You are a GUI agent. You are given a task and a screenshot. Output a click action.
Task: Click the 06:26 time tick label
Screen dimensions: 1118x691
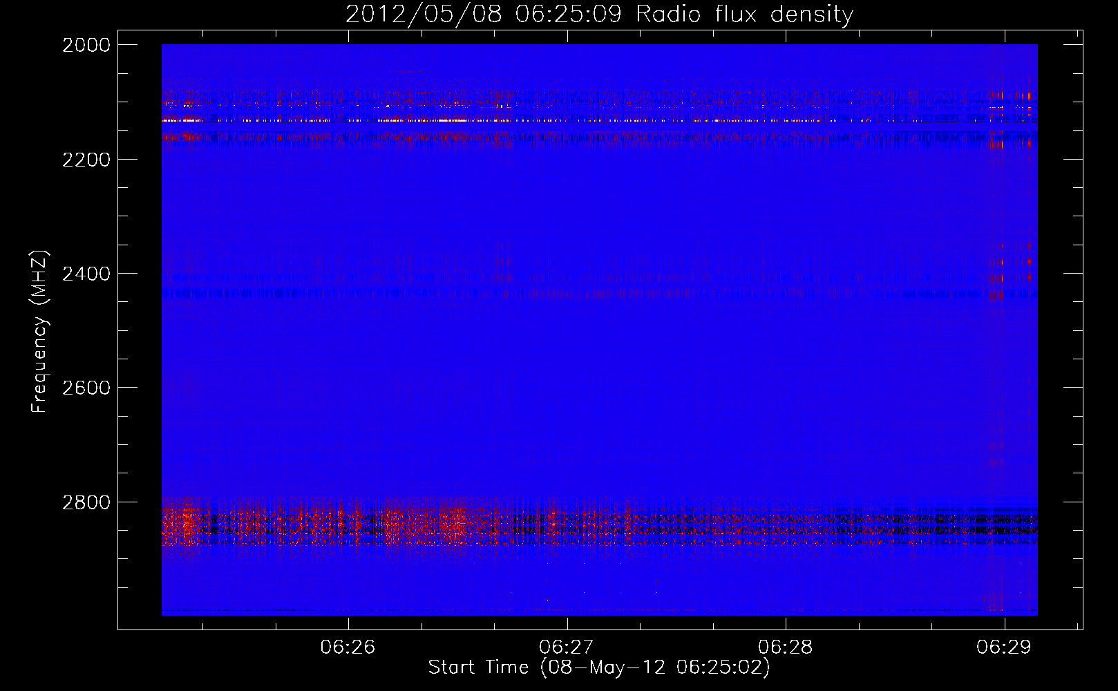click(348, 647)
